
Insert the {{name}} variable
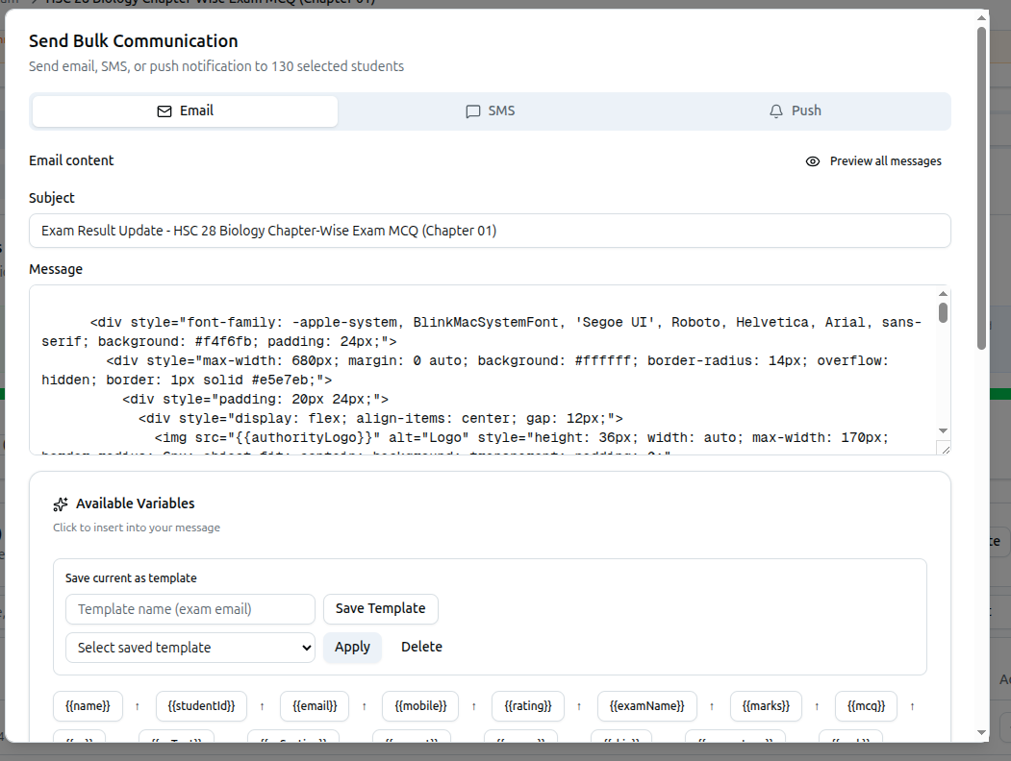88,706
